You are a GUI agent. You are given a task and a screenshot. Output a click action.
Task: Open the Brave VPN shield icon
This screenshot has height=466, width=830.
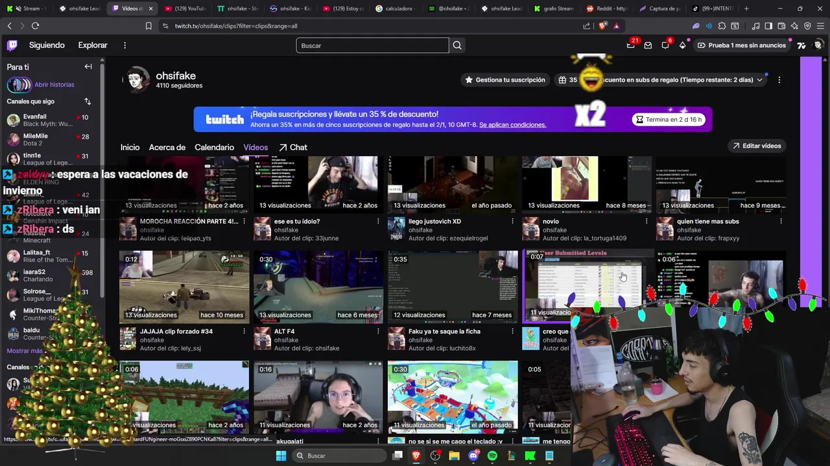pyautogui.click(x=807, y=26)
